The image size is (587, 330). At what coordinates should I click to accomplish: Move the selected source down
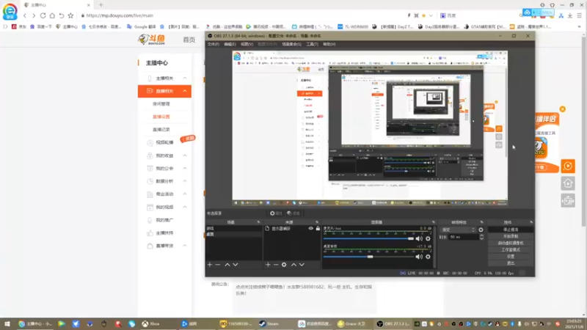point(302,265)
